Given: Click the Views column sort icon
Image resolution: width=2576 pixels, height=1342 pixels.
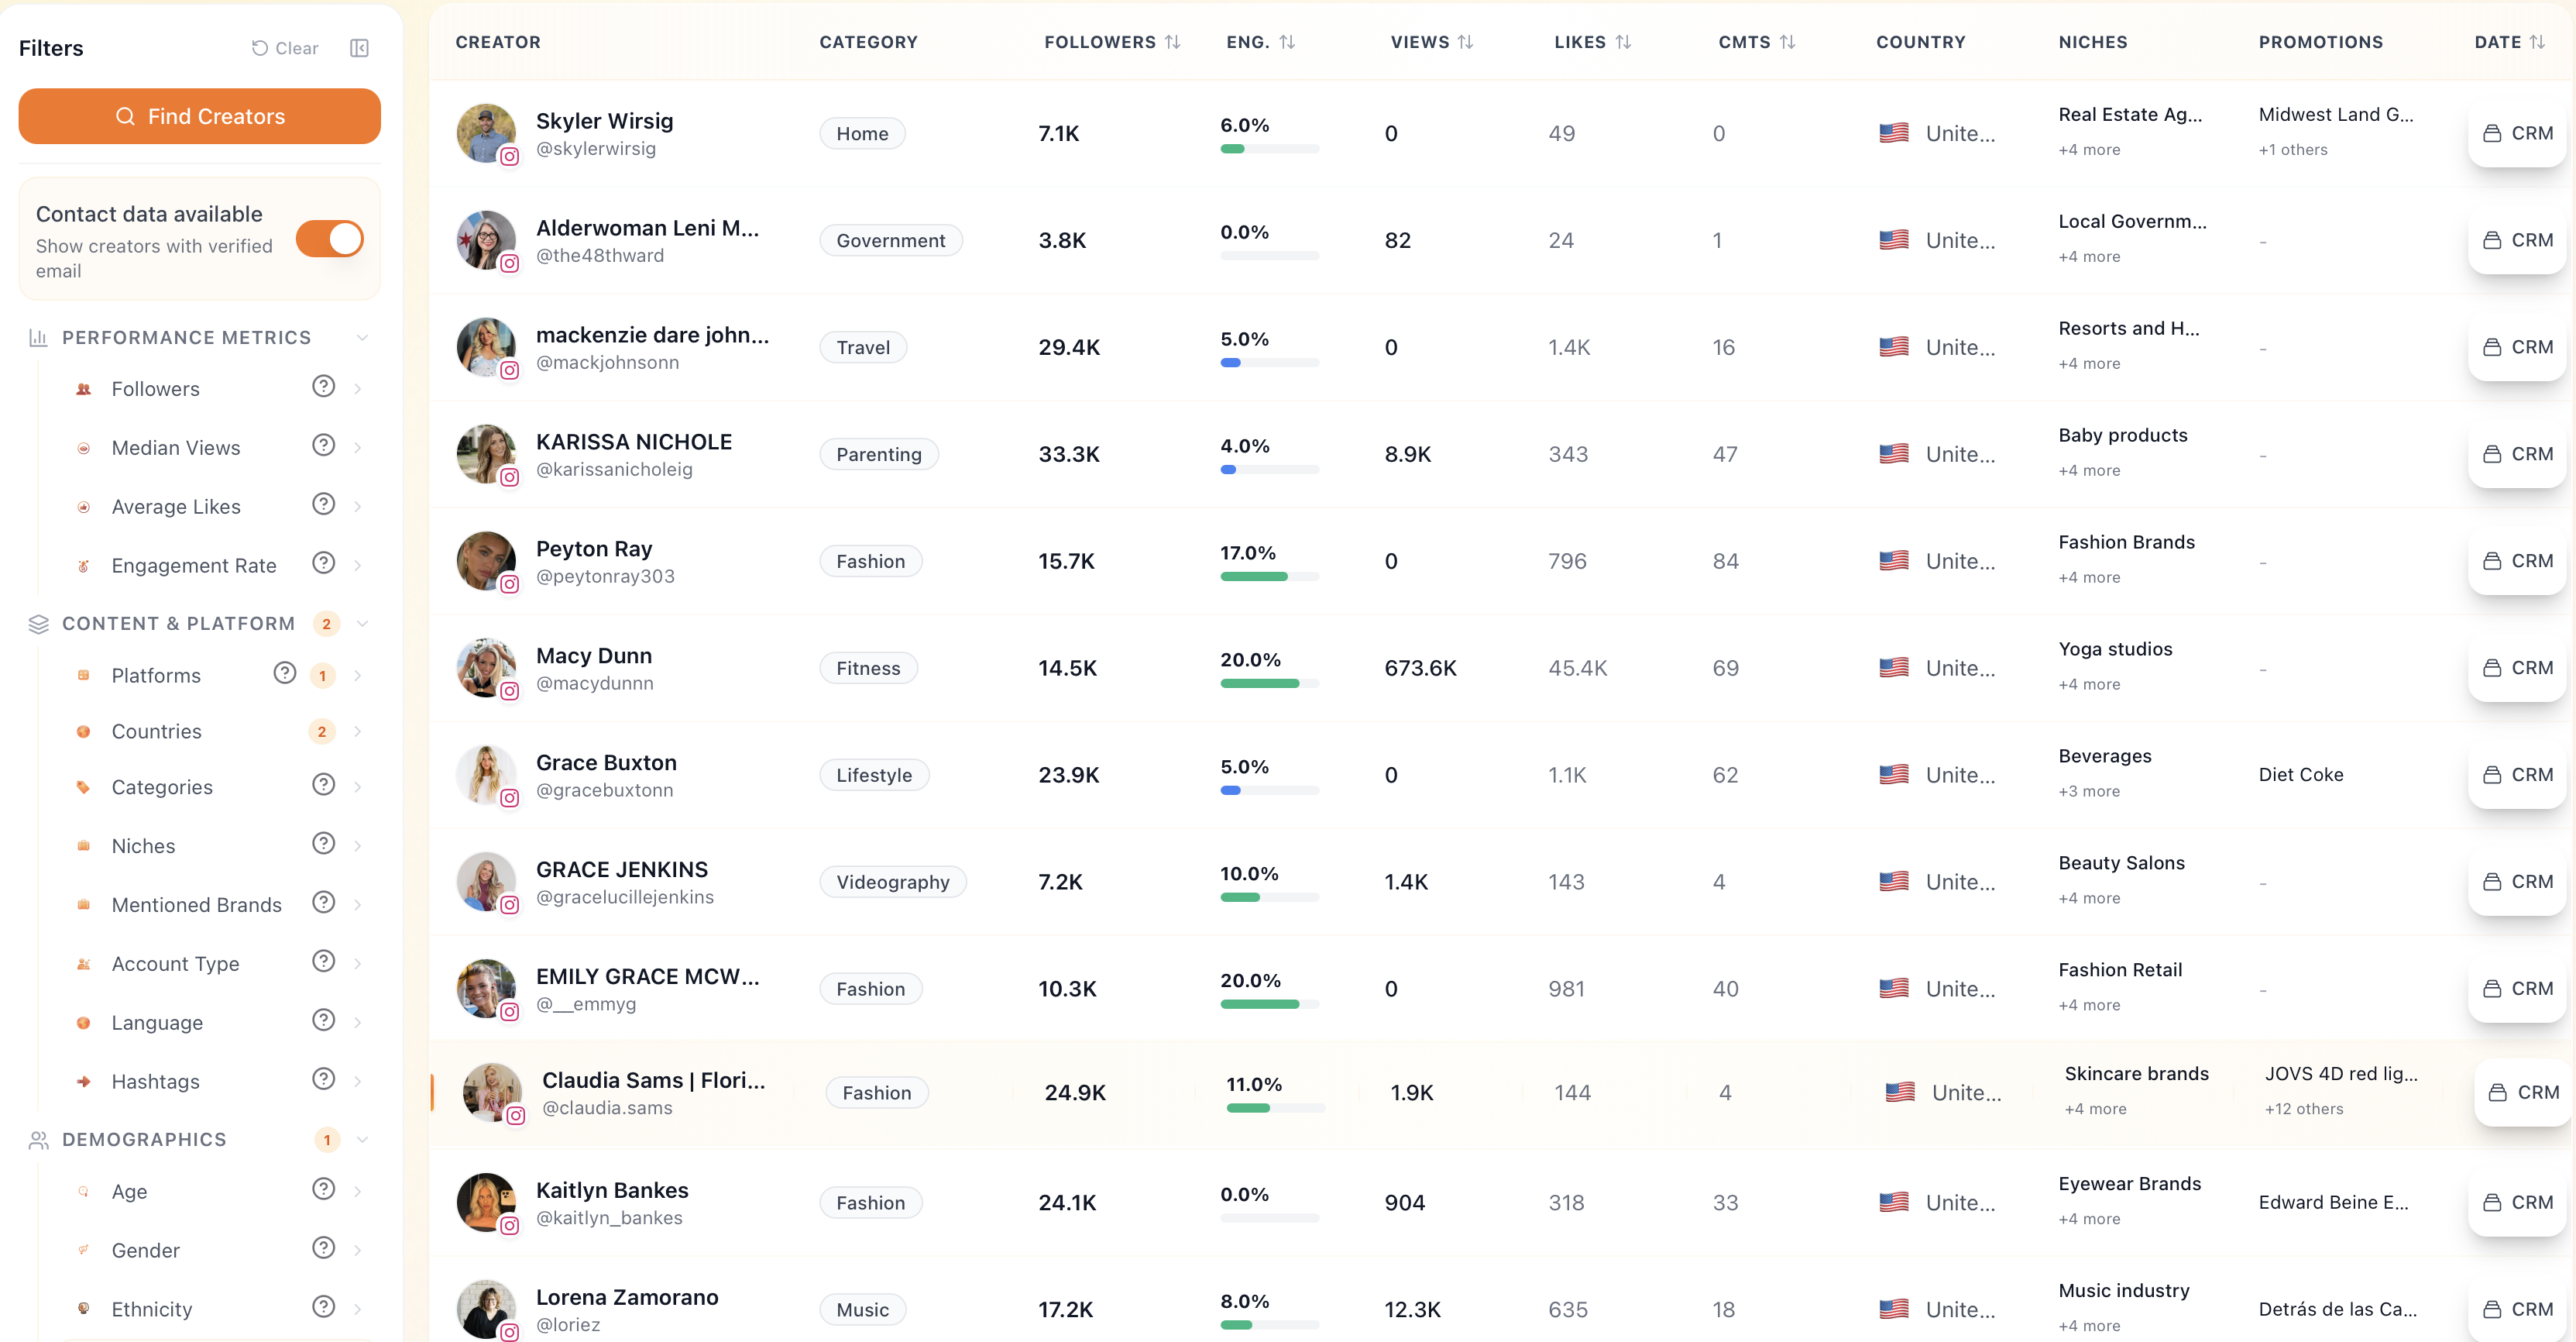Looking at the screenshot, I should pyautogui.click(x=1466, y=42).
